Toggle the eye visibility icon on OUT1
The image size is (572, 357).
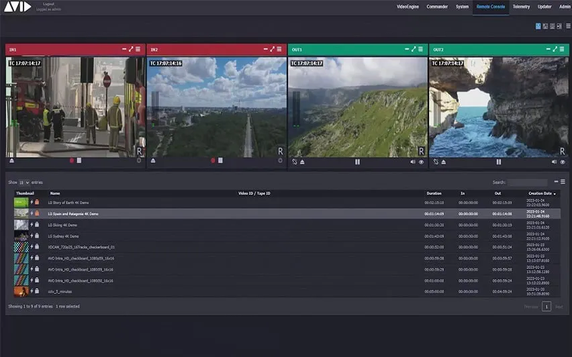pyautogui.click(x=422, y=162)
